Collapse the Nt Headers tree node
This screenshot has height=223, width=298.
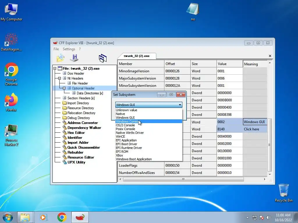pos(59,78)
